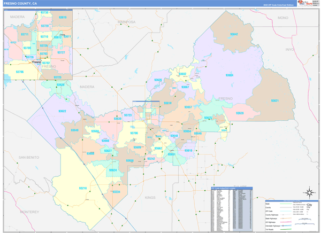Click ZIP code 93642 tan region
Viewport: 321px width, 233px height.
tap(234, 34)
